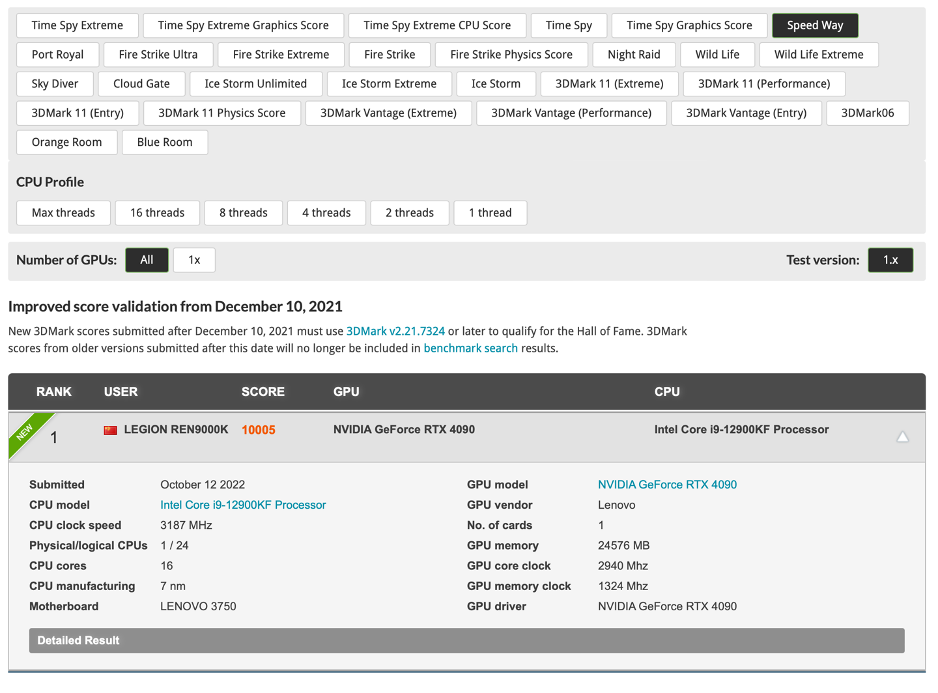This screenshot has width=938, height=693.
Task: Click the SCORE column header
Action: 263,392
